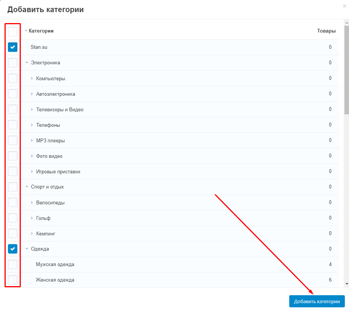349x313 pixels.
Task: Click the Товары column header
Action: [x=326, y=31]
